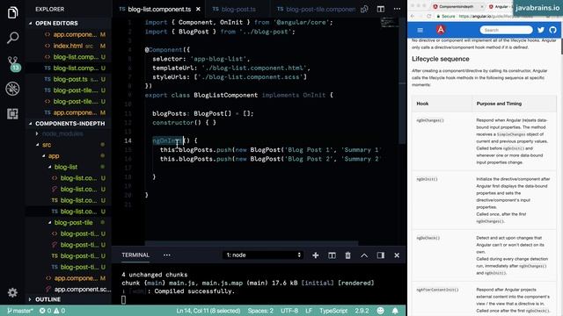Click the editor horizontal scrollbar
563x316 pixels.
(252, 243)
